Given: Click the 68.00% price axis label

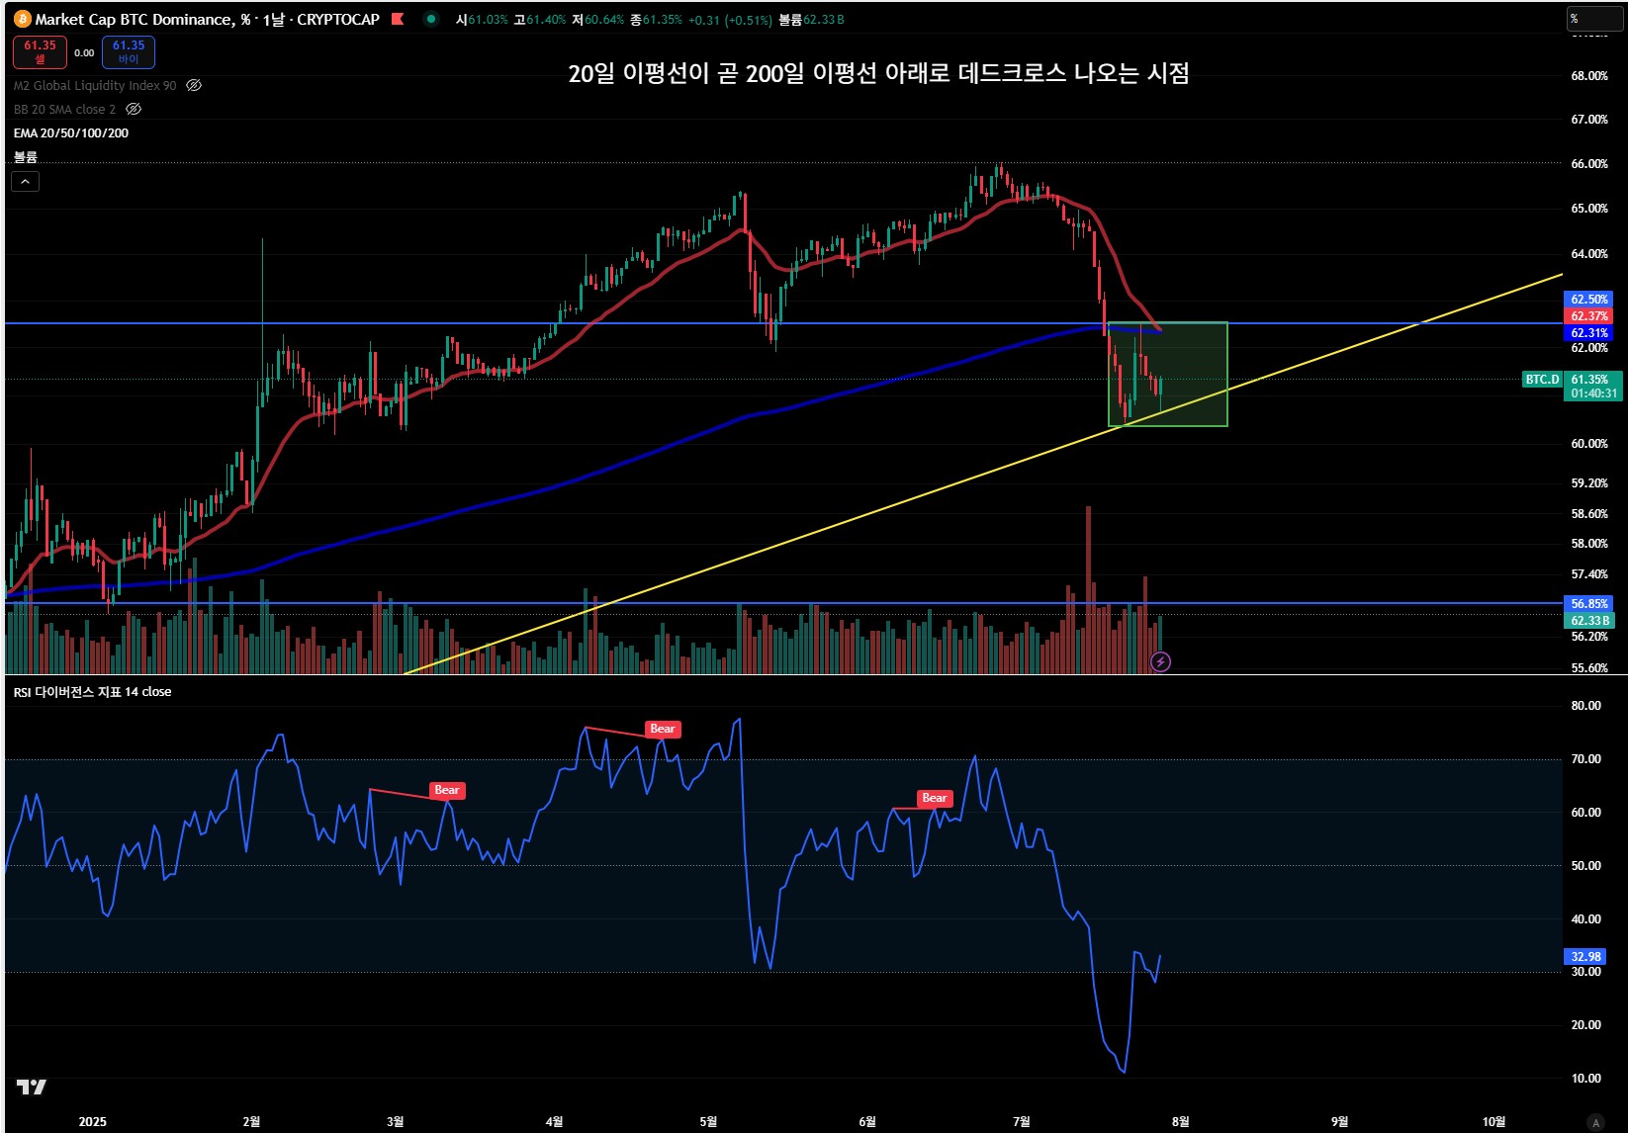Looking at the screenshot, I should click(1589, 75).
